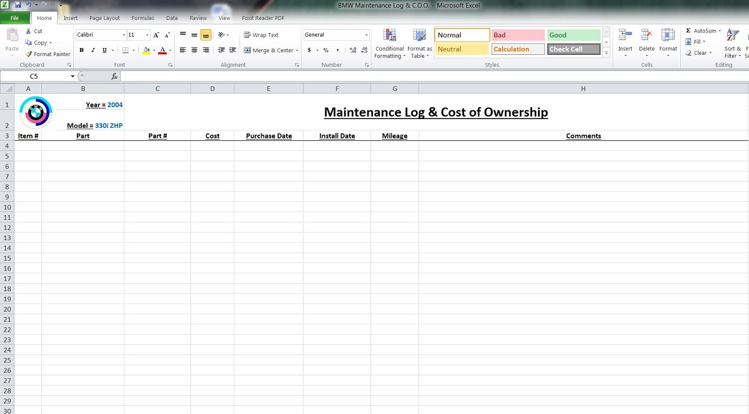The height and width of the screenshot is (414, 749).
Task: Click the Increase Font Size icon
Action: (x=156, y=35)
